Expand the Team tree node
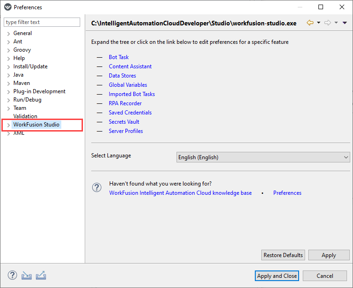Viewport: 353px width, 288px height. (x=9, y=108)
